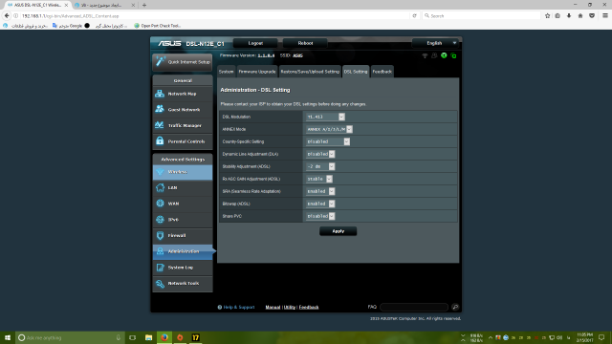Go to Wireless advanced settings
This screenshot has width=612, height=344.
[183, 172]
